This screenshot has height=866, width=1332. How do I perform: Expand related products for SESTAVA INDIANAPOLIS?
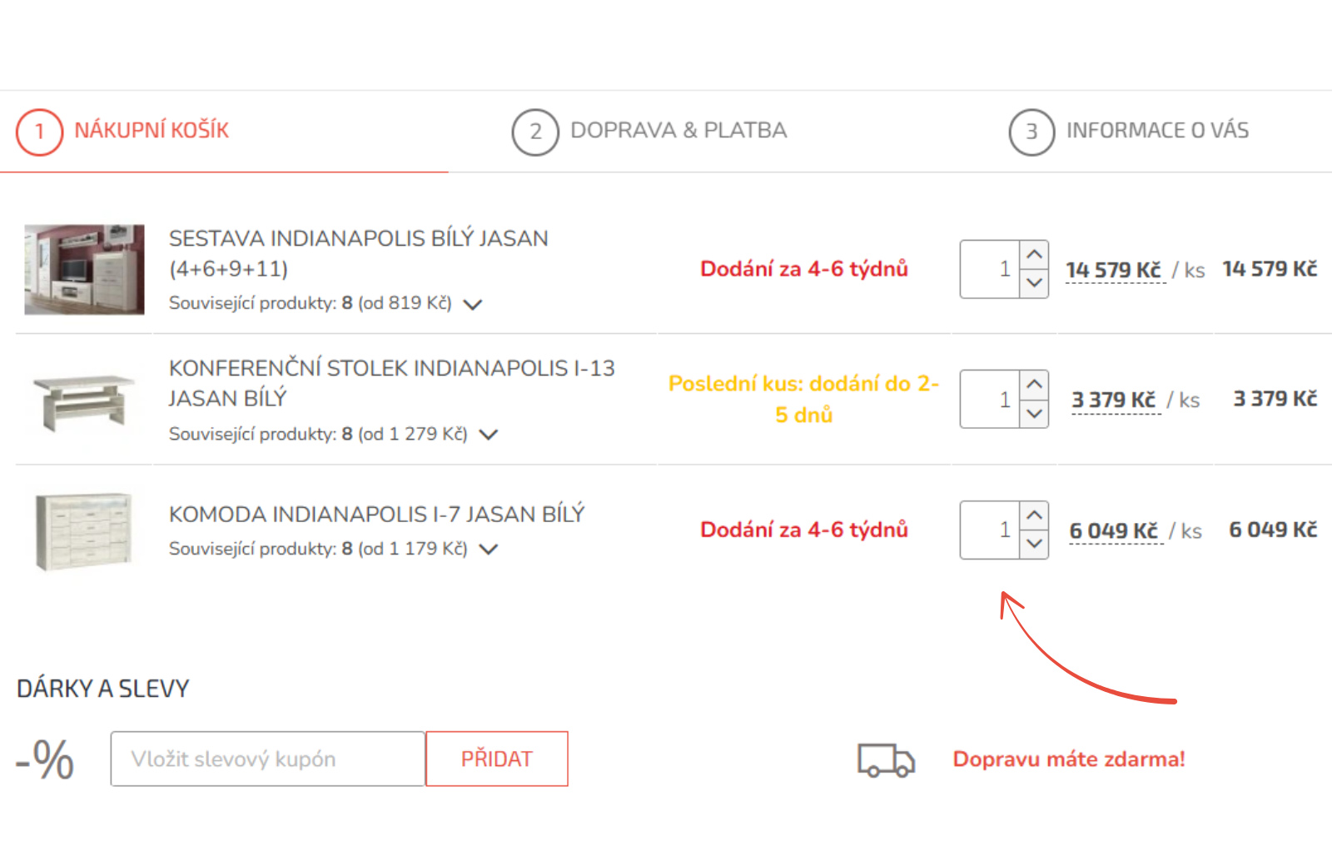click(x=473, y=304)
